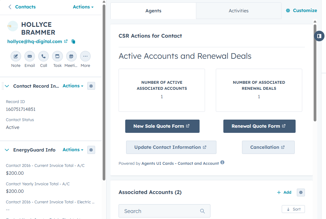Open the Sort dropdown for accounts
The height and width of the screenshot is (219, 326).
pos(293,209)
